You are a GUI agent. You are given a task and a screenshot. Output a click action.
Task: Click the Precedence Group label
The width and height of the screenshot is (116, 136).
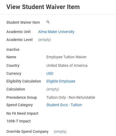pos(22,97)
